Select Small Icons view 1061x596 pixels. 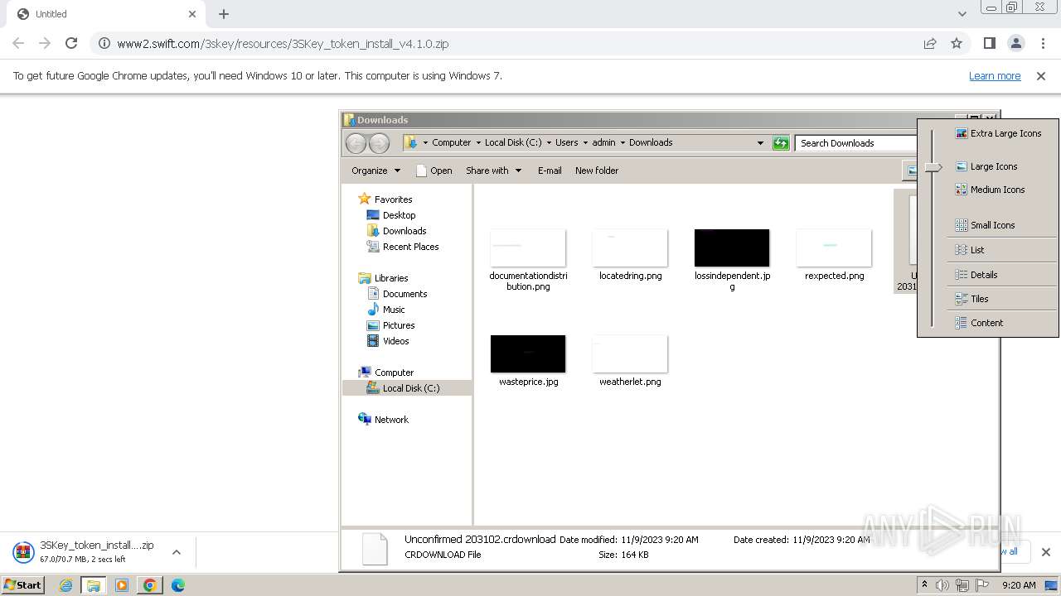pos(985,225)
